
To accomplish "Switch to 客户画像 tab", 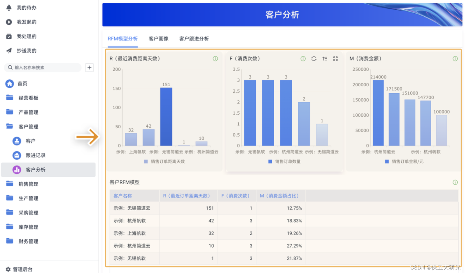I will point(159,39).
